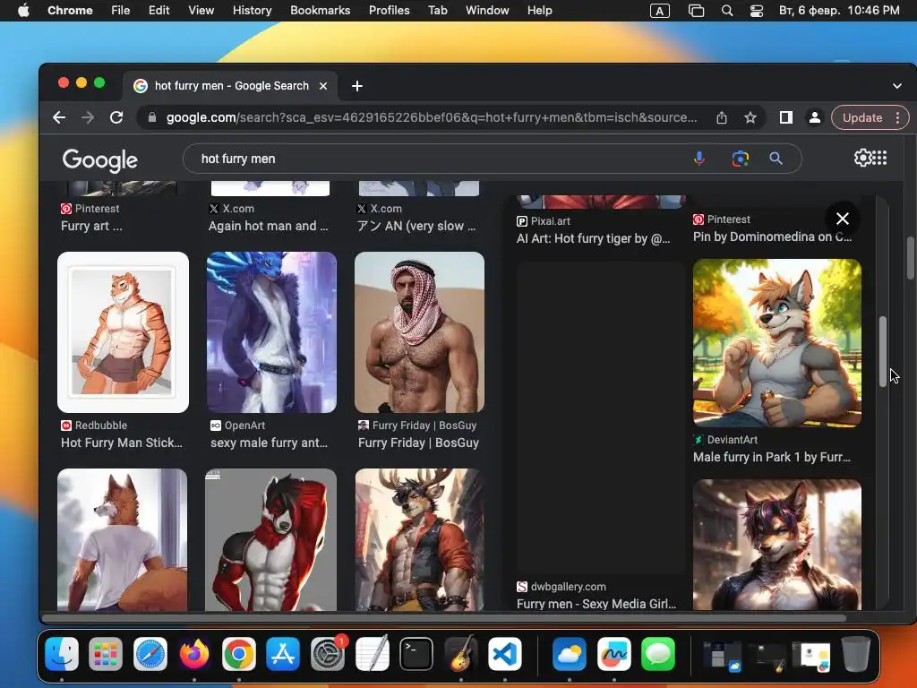Open the History menu
This screenshot has height=688, width=917.
click(x=252, y=11)
